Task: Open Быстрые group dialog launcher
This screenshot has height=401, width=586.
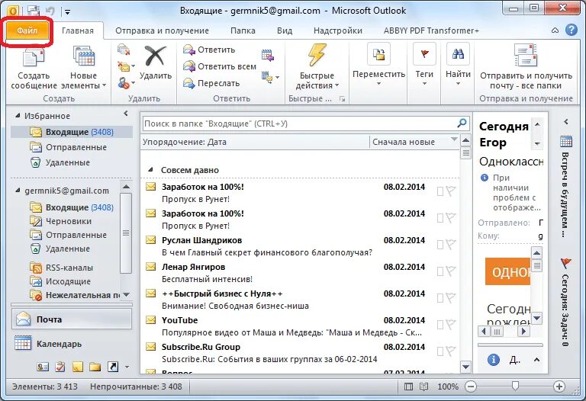Action: [x=342, y=98]
